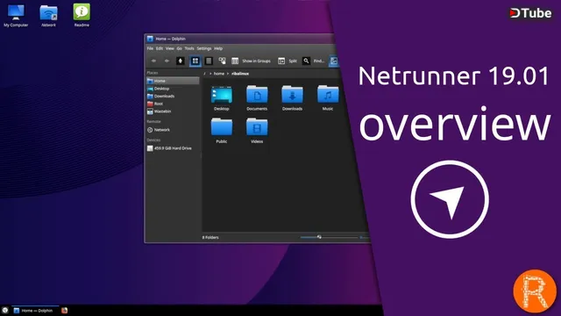Open the Tools menu
The width and height of the screenshot is (561, 316).
coord(189,48)
